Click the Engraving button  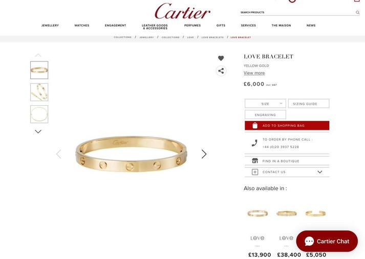coord(265,115)
